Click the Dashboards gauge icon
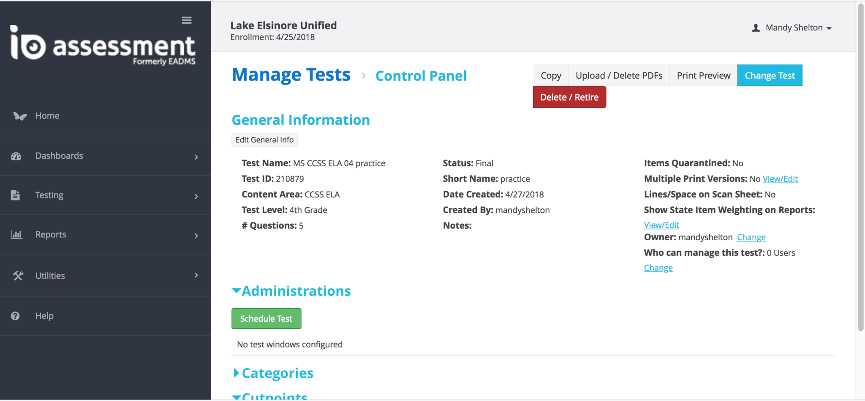 16,156
